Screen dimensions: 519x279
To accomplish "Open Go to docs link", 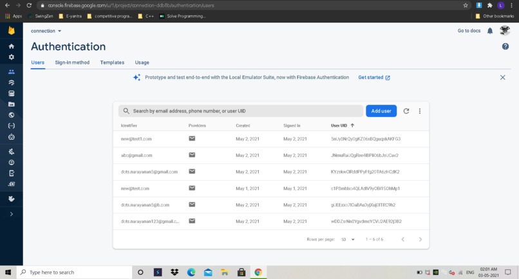I will [x=469, y=31].
